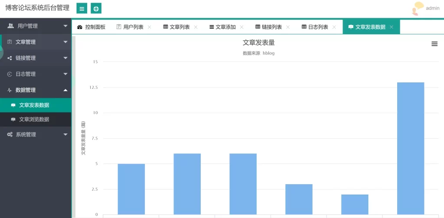444x218 pixels.
Task: Switch to the 控制面板 tab
Action: [x=91, y=27]
